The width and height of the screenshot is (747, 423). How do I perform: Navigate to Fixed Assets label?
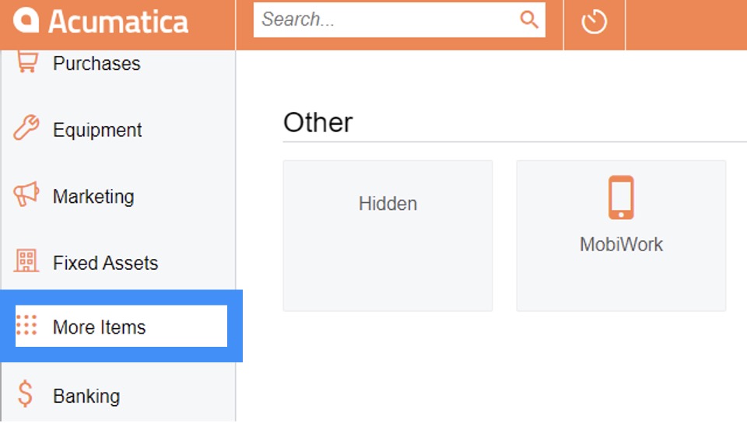coord(105,263)
